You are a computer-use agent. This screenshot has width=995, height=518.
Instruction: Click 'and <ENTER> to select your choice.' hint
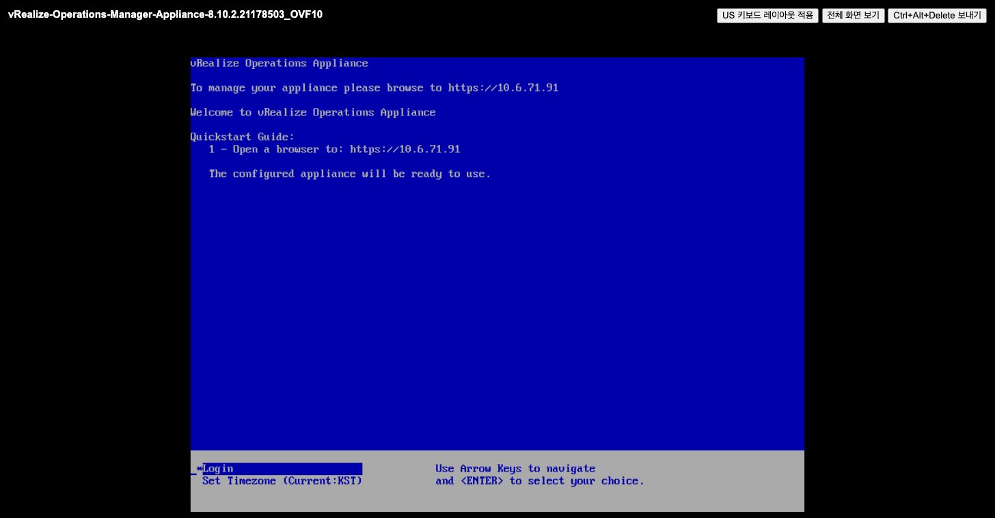(x=540, y=481)
